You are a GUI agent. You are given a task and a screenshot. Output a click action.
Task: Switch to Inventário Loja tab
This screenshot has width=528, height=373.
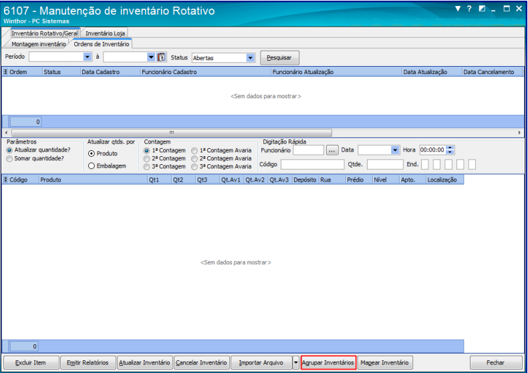pyautogui.click(x=105, y=33)
